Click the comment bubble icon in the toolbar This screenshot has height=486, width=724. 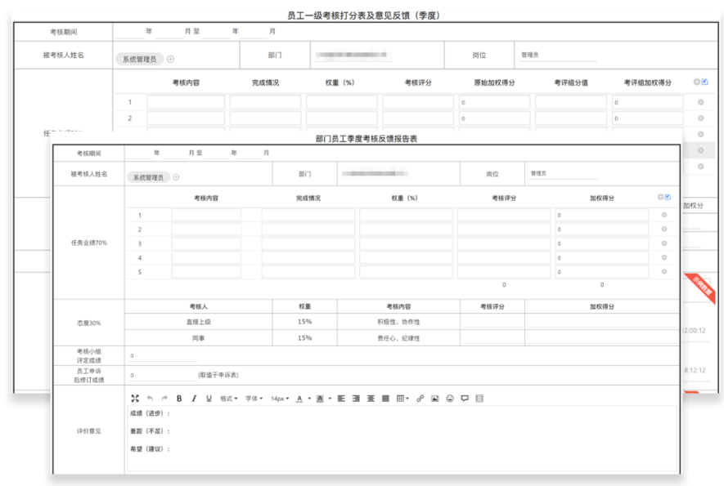(465, 399)
